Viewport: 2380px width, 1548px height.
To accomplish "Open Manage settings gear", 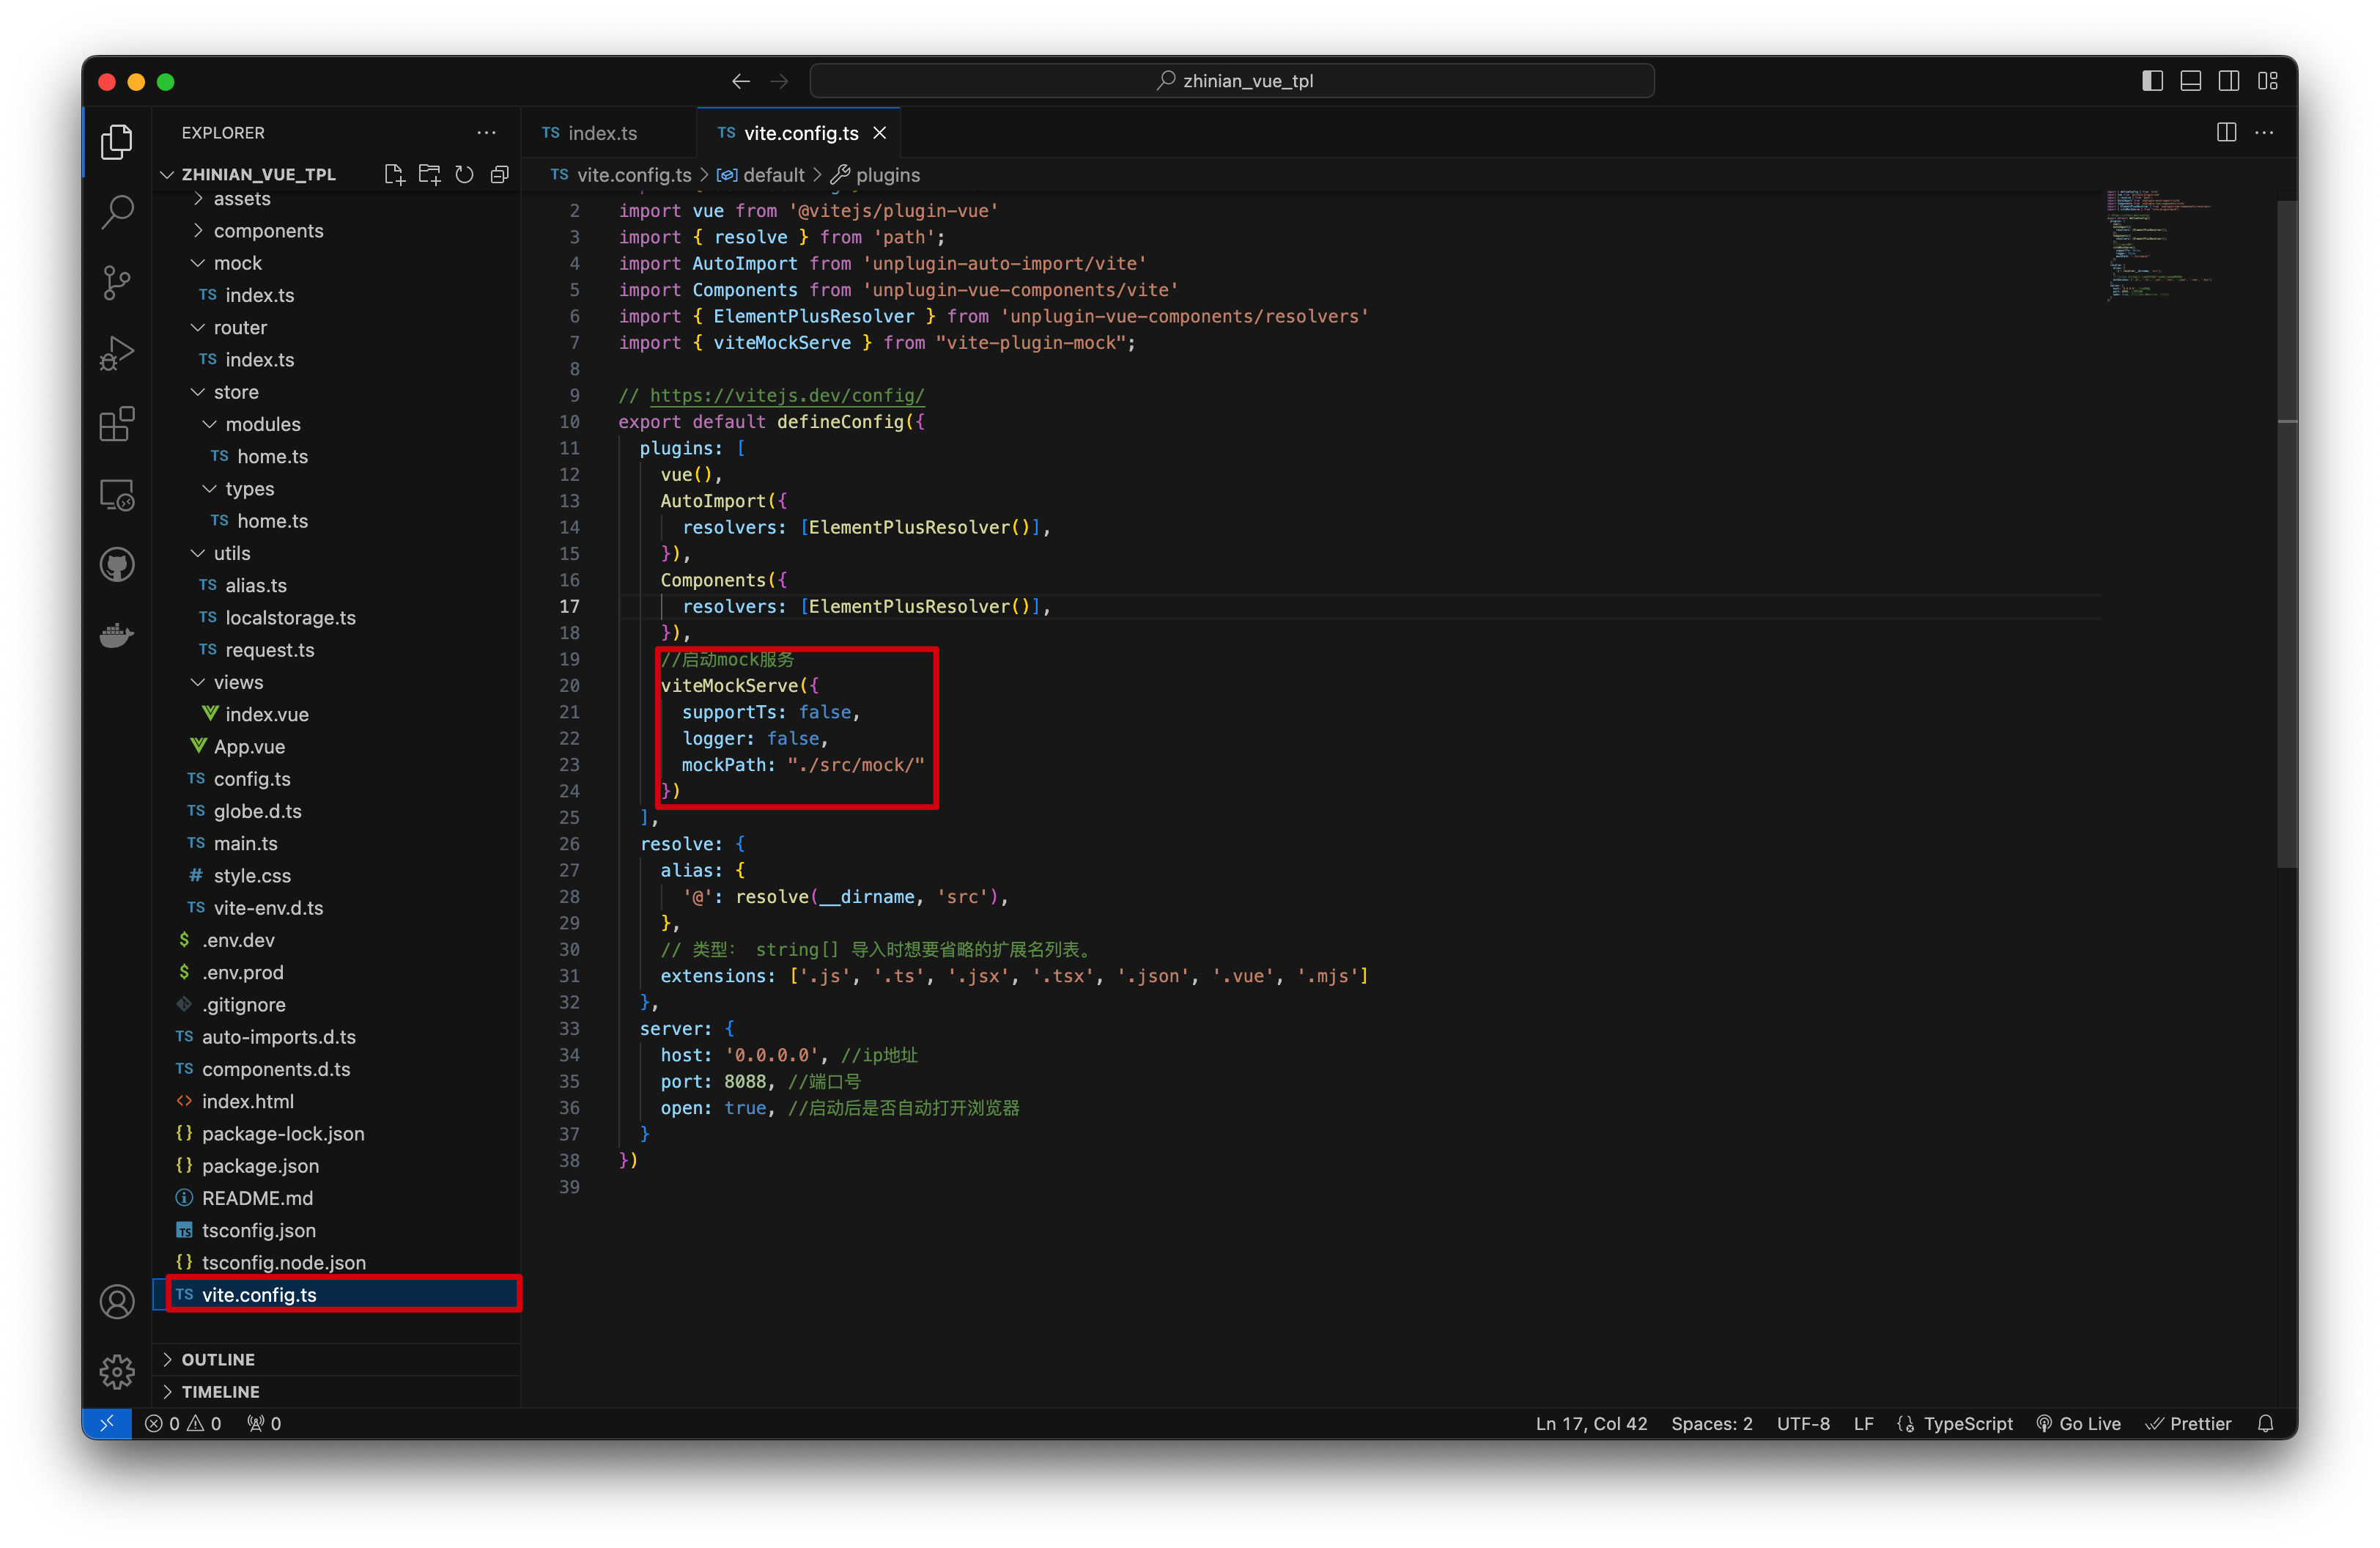I will point(117,1372).
